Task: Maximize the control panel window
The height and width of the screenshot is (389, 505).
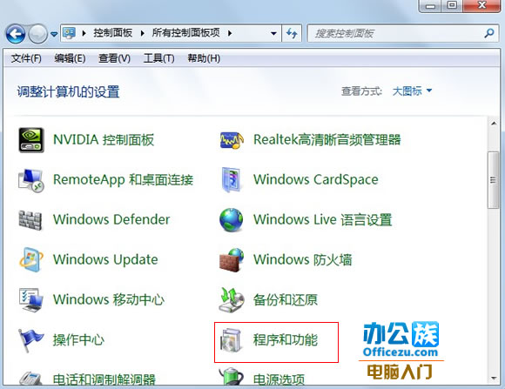Action: 452,5
